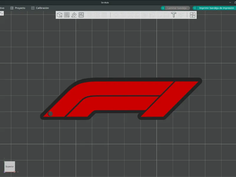236x177 pixels.
Task: Open the Calibración tab
Action: (x=40, y=8)
